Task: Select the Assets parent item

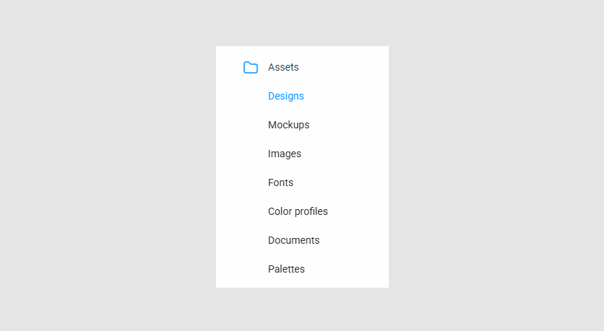Action: click(302, 67)
